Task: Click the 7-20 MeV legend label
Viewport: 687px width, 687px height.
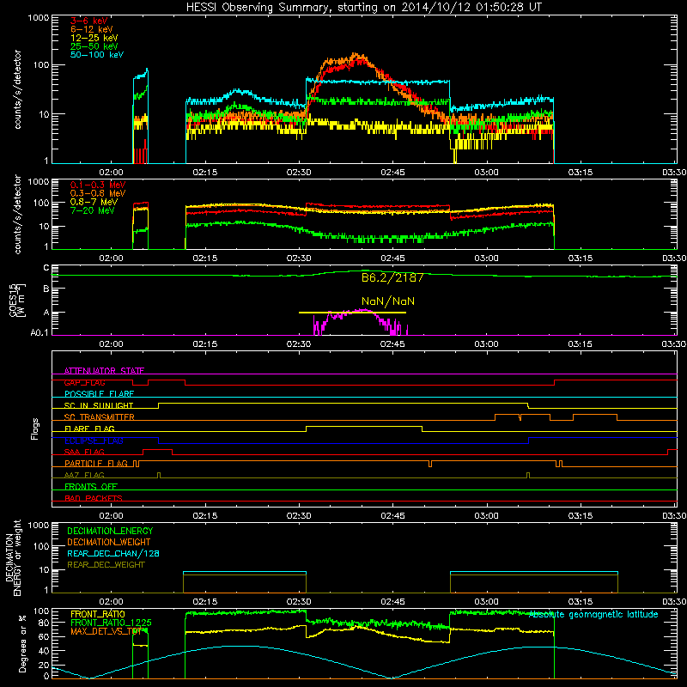Action: 93,210
